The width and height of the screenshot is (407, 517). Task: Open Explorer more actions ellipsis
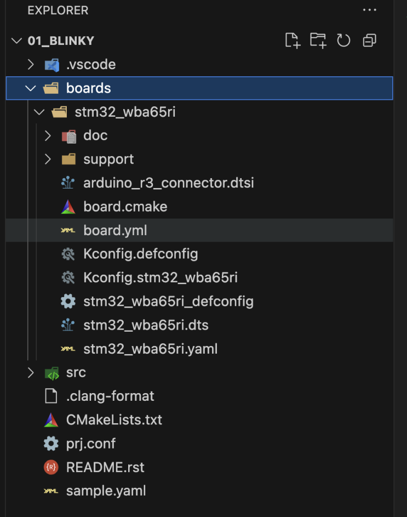370,10
